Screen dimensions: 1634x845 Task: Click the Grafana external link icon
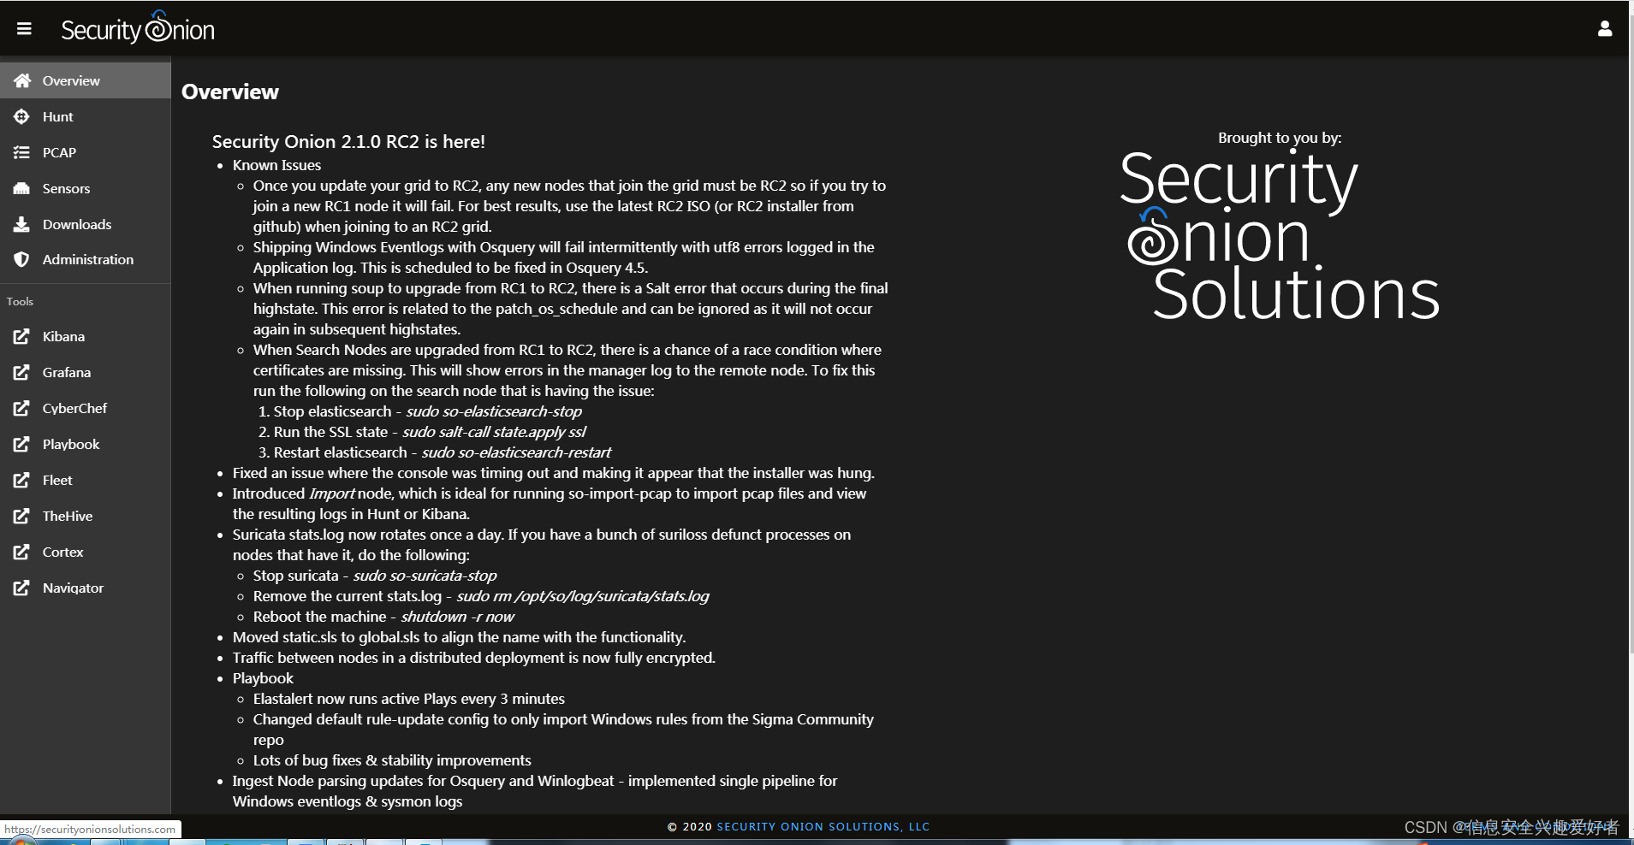coord(21,372)
